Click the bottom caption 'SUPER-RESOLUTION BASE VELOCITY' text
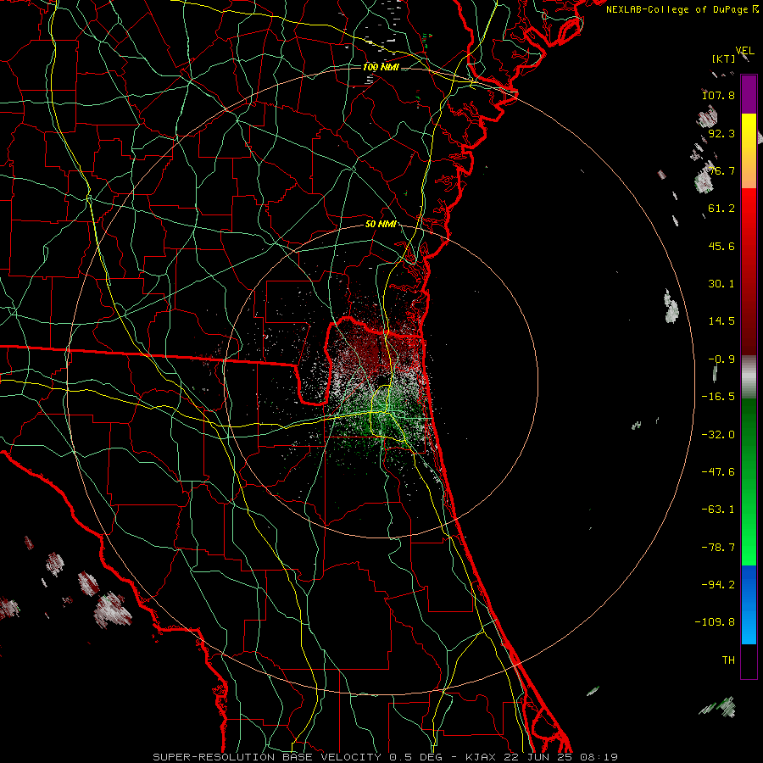 269,757
